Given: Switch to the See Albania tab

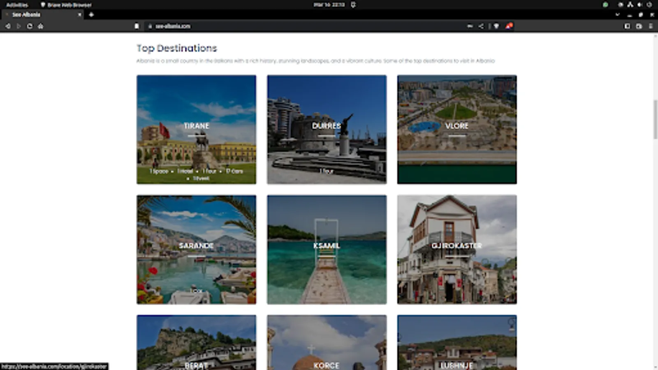Looking at the screenshot, I should pos(41,14).
